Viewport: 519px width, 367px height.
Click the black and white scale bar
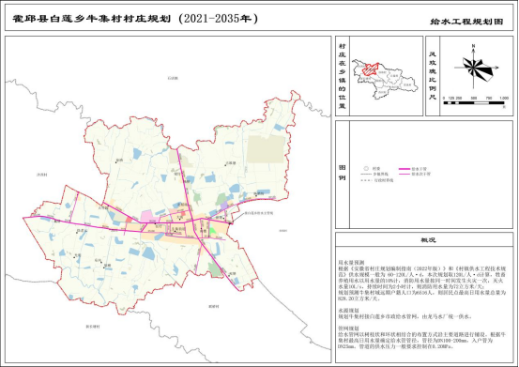pos(474,103)
